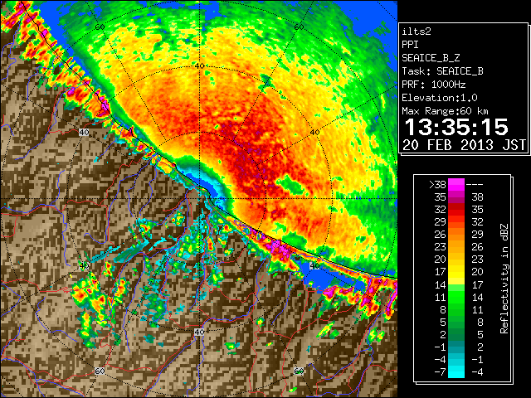Click the magenta swatch beside '>38'
Image resolution: width=531 pixels, height=398 pixels.
point(456,184)
